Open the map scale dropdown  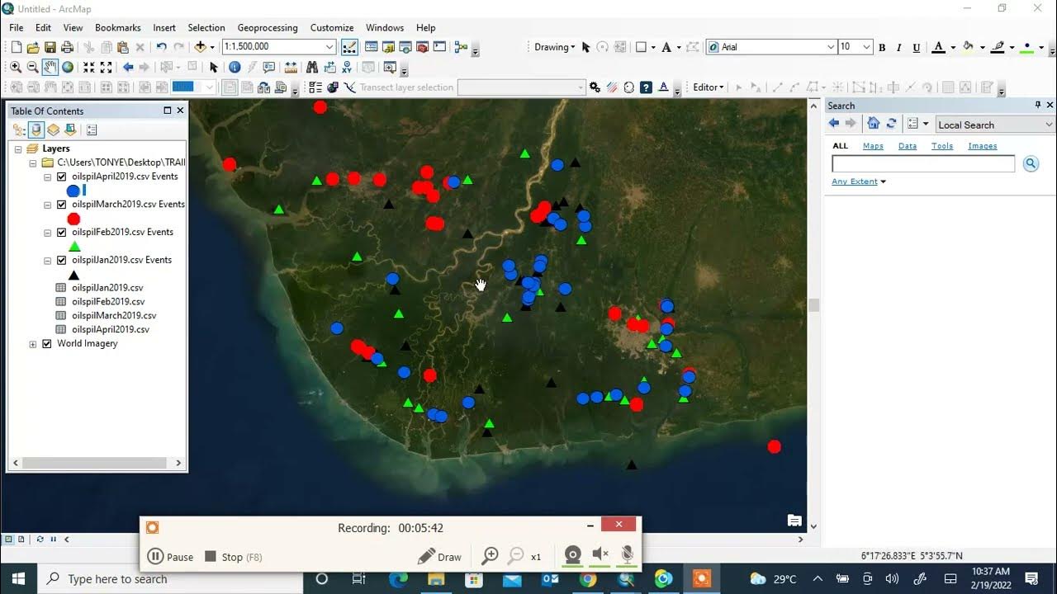[329, 47]
